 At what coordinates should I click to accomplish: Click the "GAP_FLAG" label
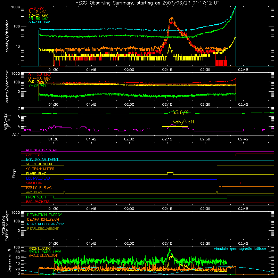click(34, 155)
